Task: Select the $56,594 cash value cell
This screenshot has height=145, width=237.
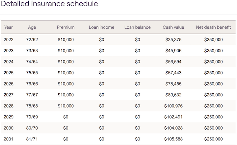Action: click(173, 62)
